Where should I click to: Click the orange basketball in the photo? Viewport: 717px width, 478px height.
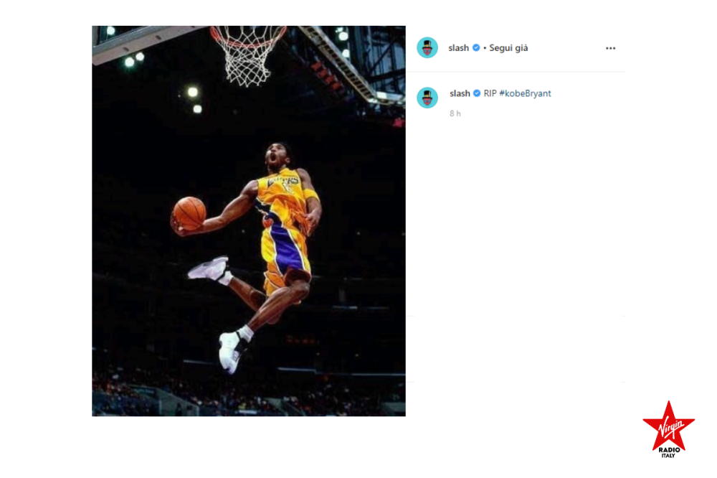(189, 213)
